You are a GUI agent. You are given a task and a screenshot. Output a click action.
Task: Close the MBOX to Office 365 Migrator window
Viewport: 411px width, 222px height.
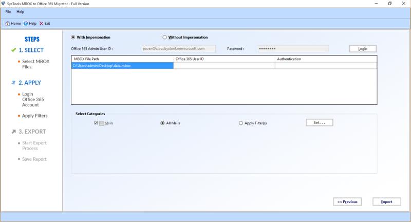point(404,4)
